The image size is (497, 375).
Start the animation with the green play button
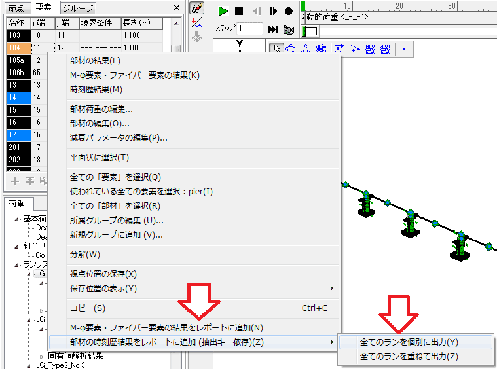pos(223,11)
